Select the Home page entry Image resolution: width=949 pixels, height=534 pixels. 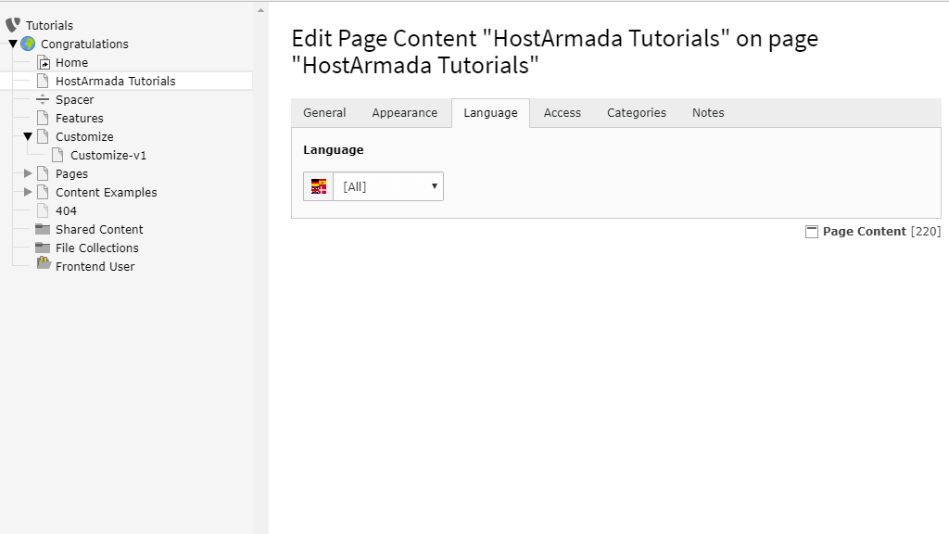point(71,62)
